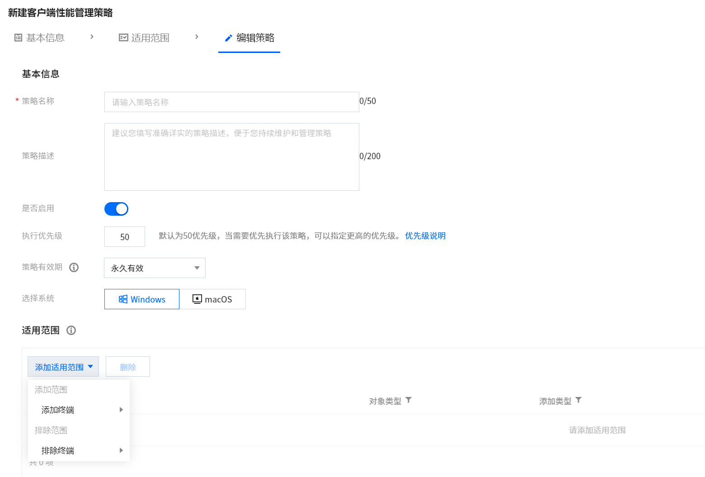Focus the 策略描述 text area
Screen dimensions: 705x477
(232, 157)
